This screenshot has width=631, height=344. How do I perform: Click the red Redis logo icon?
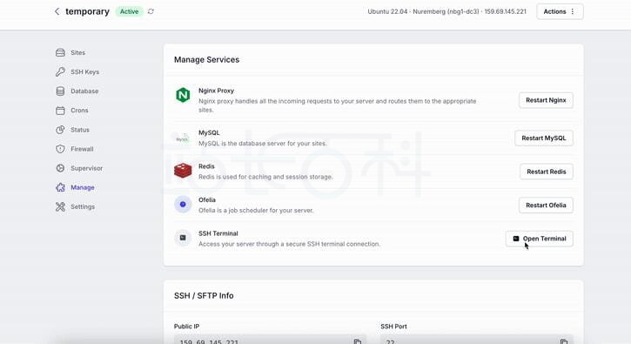pyautogui.click(x=183, y=171)
